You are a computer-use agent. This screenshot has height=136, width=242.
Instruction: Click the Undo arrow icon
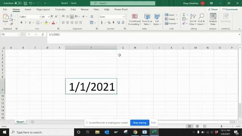coord(31,3)
